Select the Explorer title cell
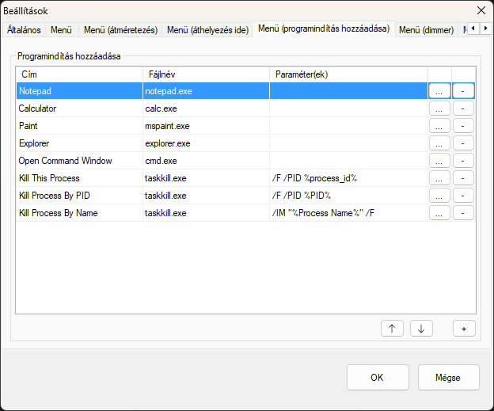 (x=79, y=143)
